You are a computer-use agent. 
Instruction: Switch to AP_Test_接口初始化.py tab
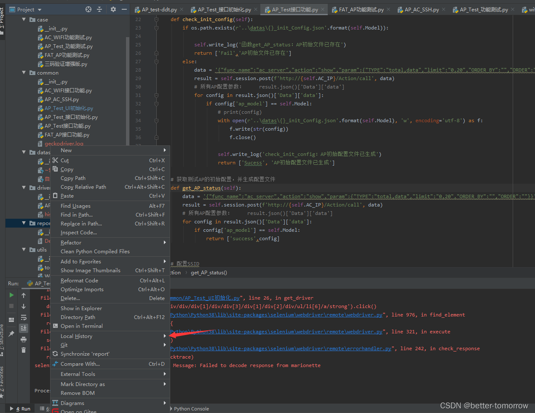click(224, 9)
